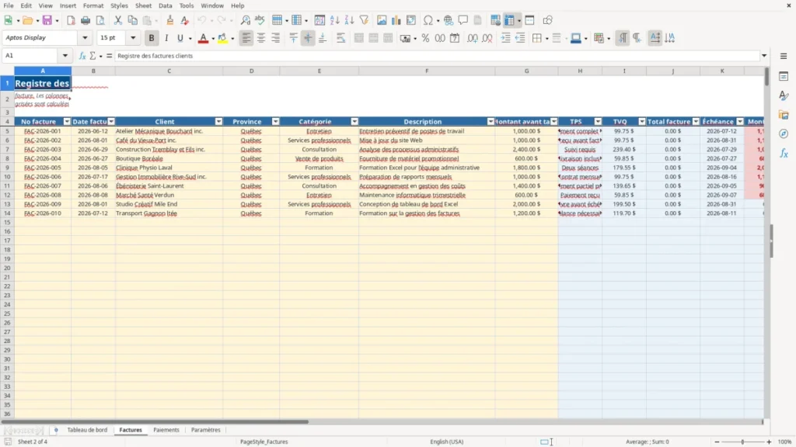The image size is (796, 447).
Task: Export directly as PDF
Action: click(x=71, y=20)
